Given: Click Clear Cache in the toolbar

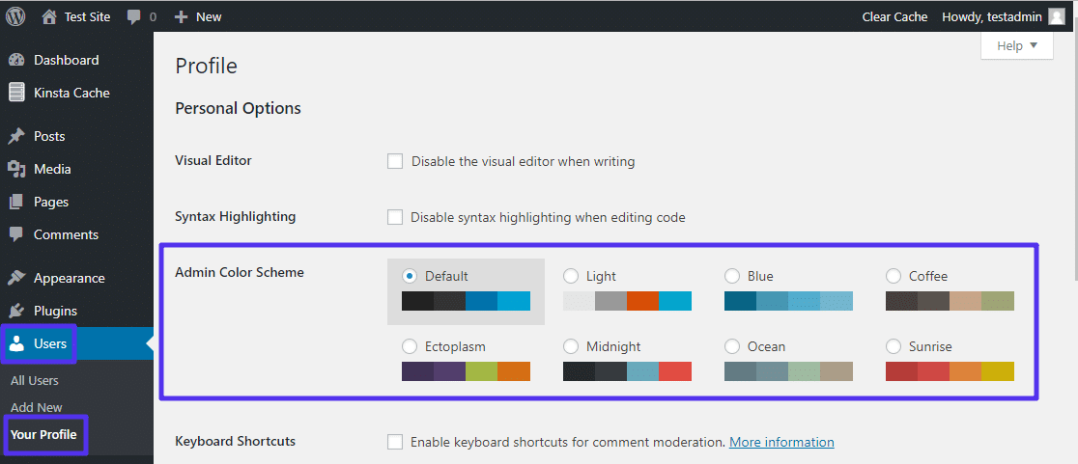Looking at the screenshot, I should [x=894, y=16].
